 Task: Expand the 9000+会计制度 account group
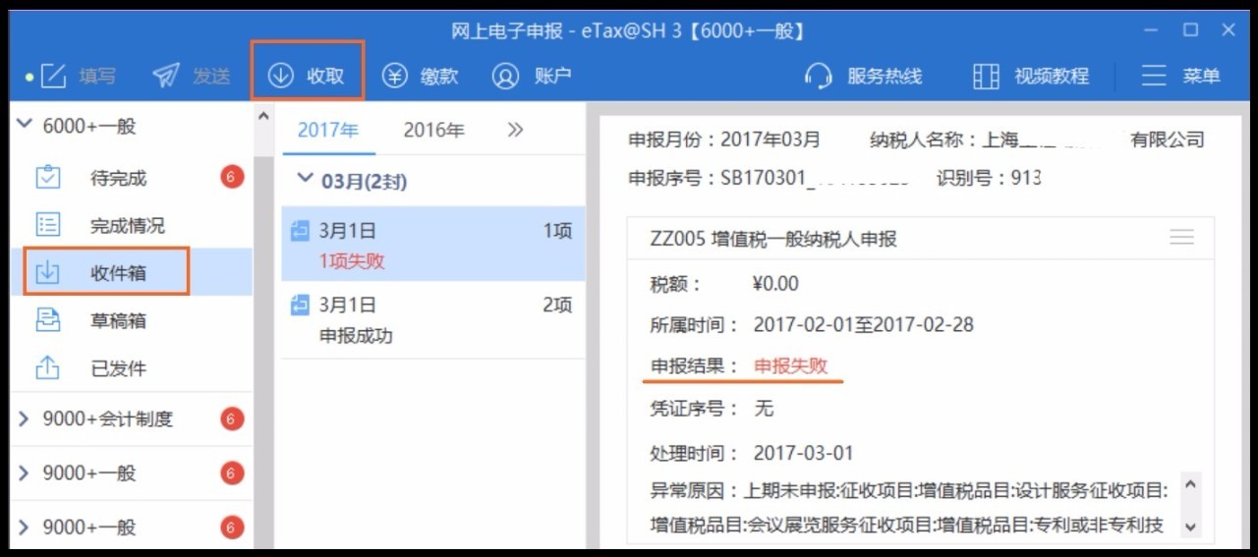[25, 419]
